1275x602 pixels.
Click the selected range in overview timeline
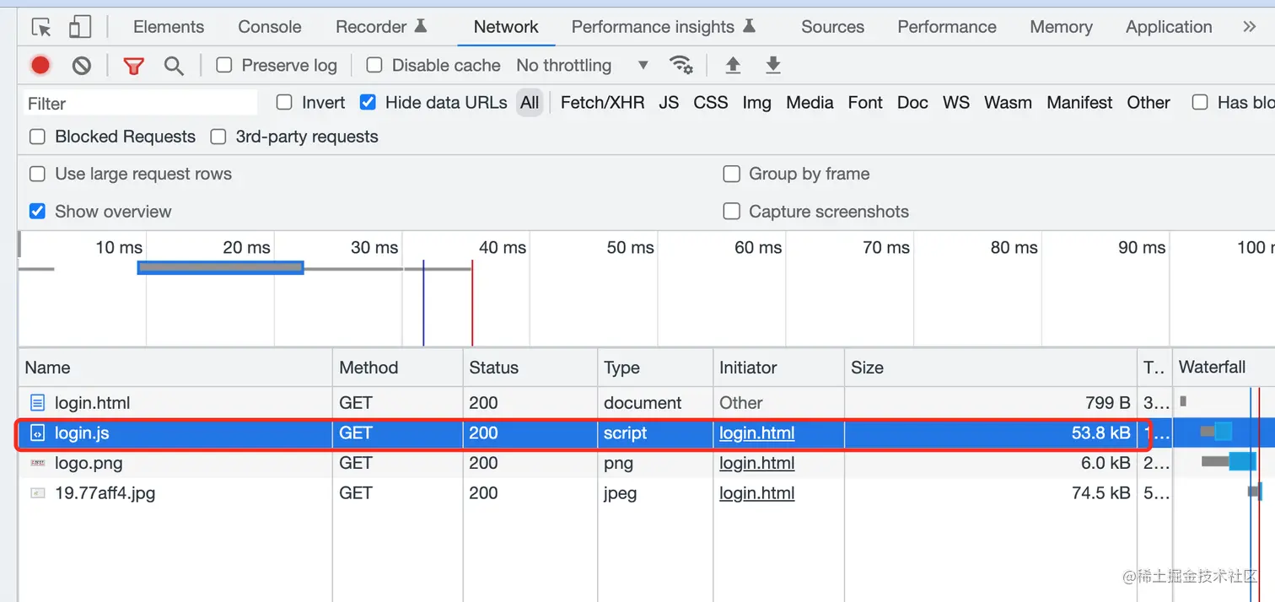(x=220, y=267)
